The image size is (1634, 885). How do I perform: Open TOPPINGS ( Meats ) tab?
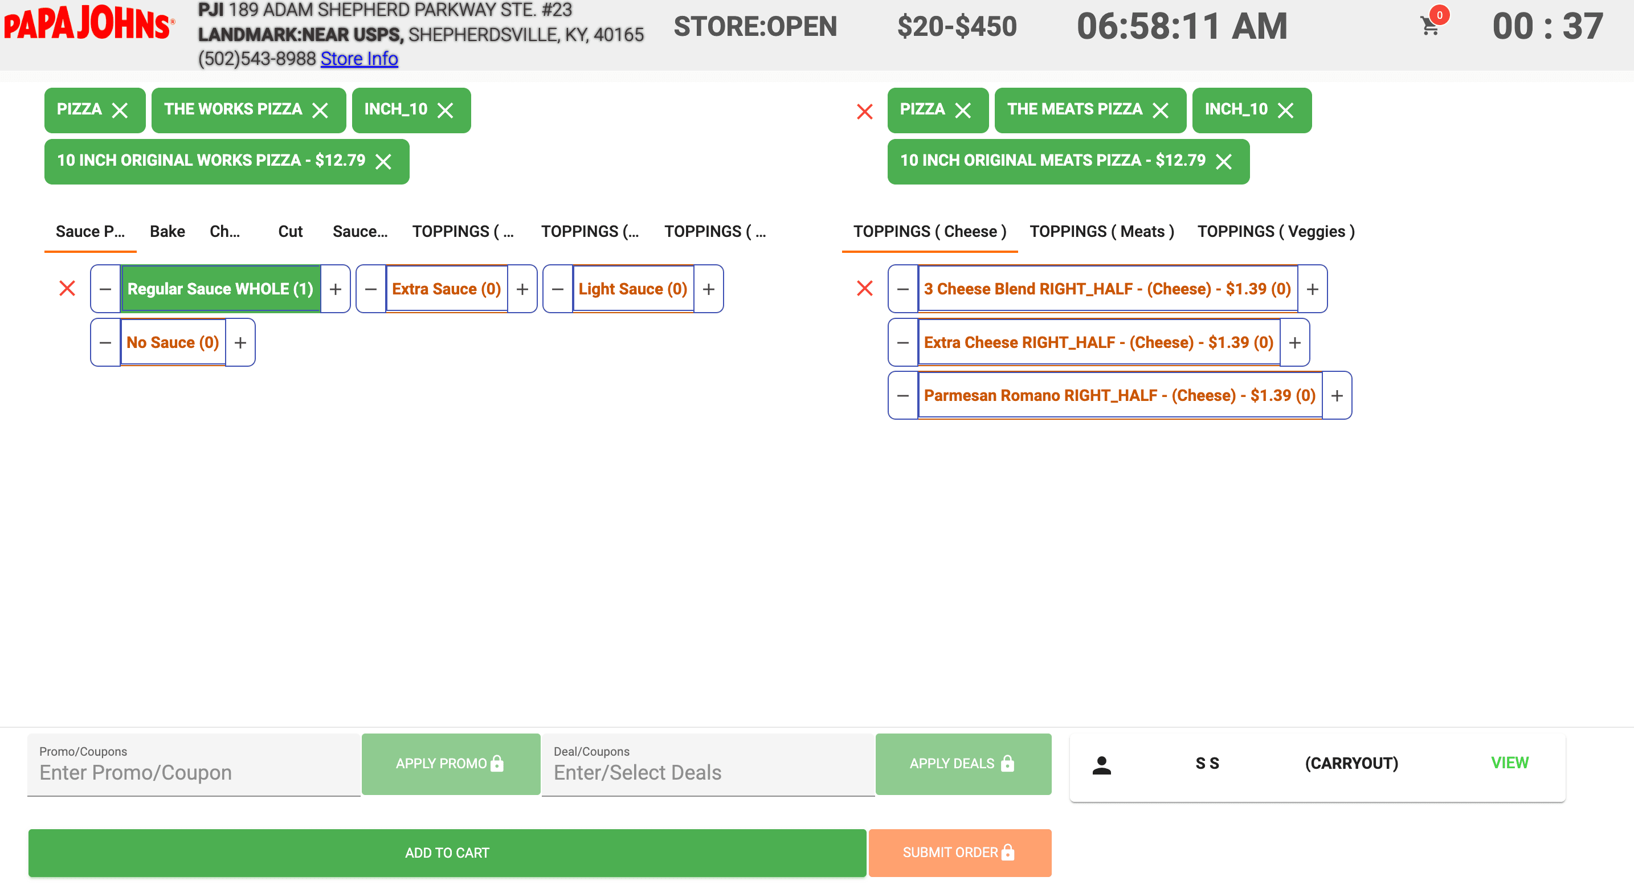coord(1102,231)
